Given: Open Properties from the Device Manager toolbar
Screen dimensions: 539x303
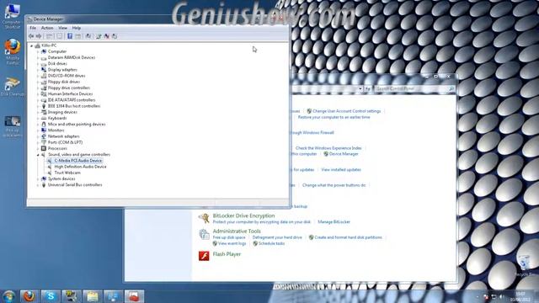Looking at the screenshot, I should click(60, 36).
